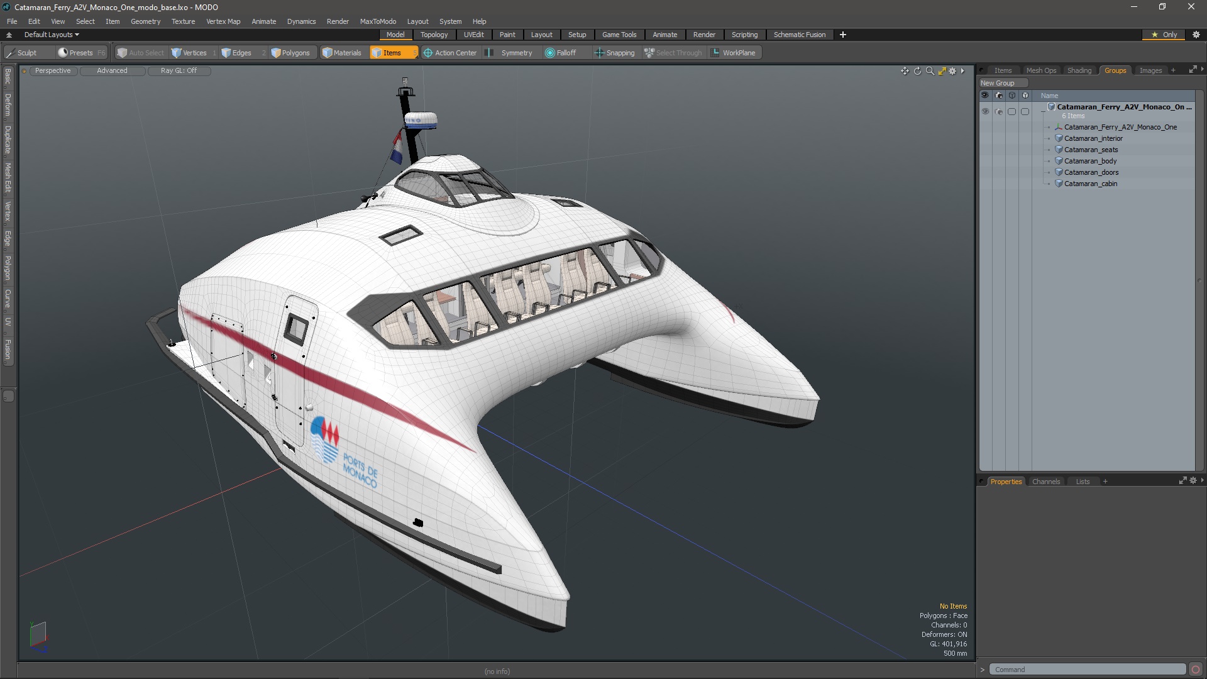Click into the Command input field
The width and height of the screenshot is (1207, 679).
[x=1087, y=670]
